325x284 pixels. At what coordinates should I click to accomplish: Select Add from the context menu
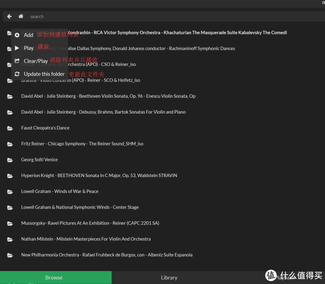[x=28, y=35]
